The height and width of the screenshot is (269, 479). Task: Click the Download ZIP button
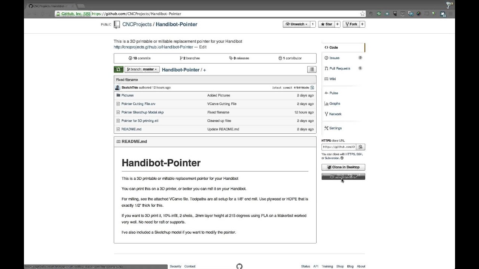point(343,176)
